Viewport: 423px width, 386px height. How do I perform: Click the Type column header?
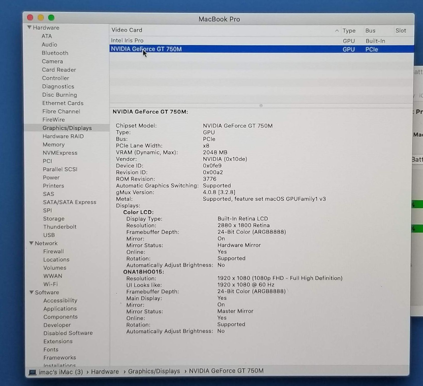tap(349, 31)
